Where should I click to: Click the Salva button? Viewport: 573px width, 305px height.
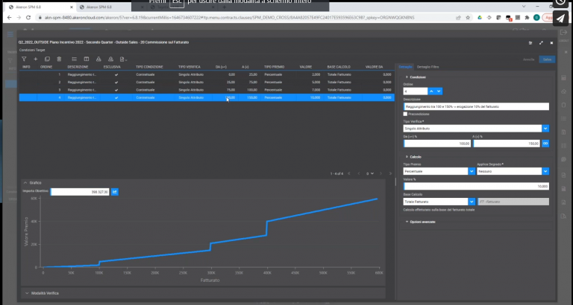[547, 59]
